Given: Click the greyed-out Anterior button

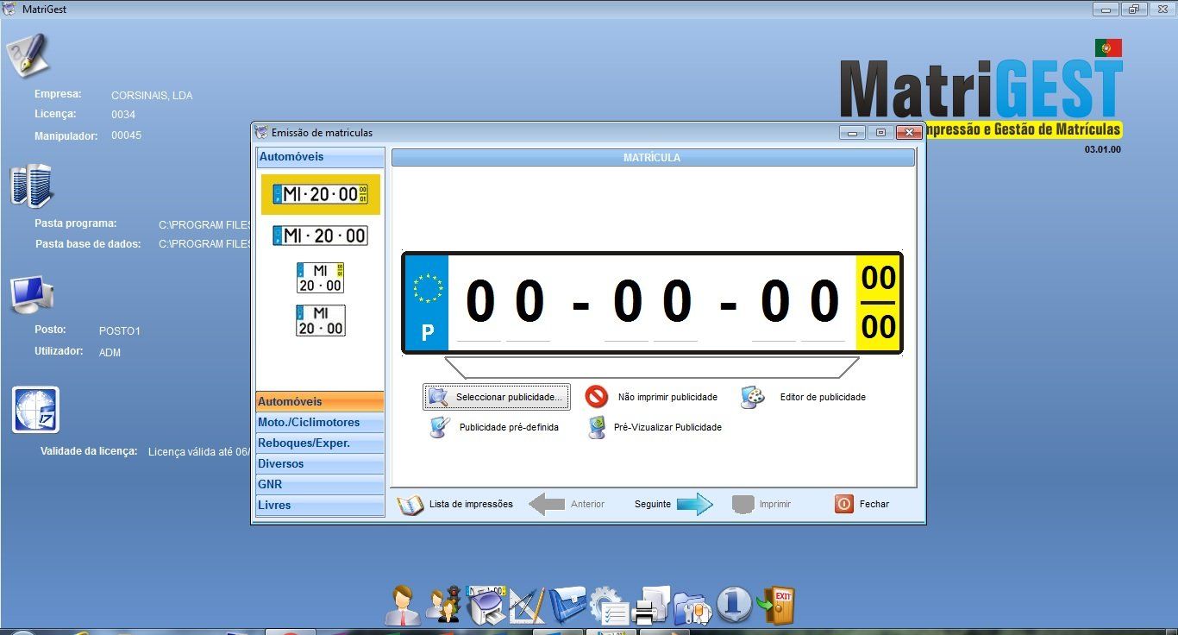Looking at the screenshot, I should [567, 504].
